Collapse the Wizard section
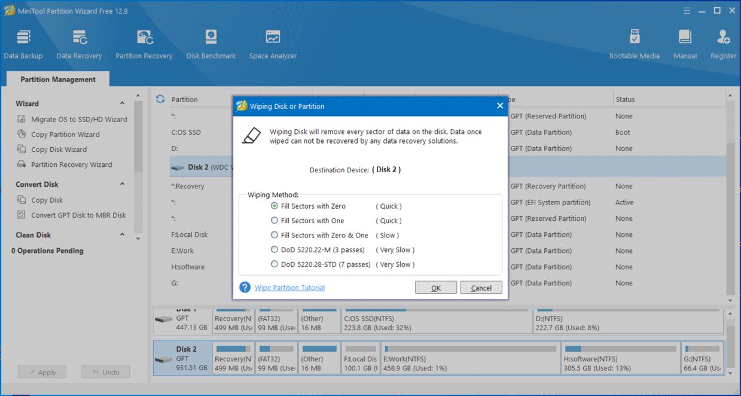741x396 pixels. [122, 103]
